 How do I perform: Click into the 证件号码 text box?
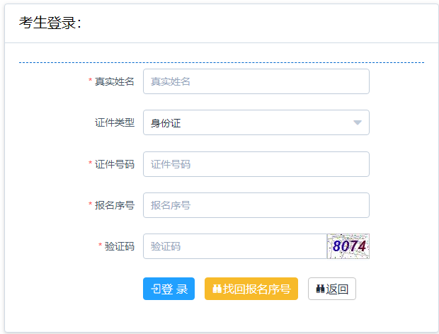point(256,164)
